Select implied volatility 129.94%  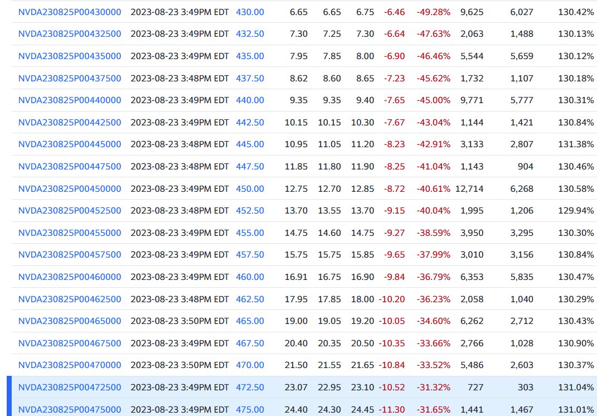coord(576,211)
